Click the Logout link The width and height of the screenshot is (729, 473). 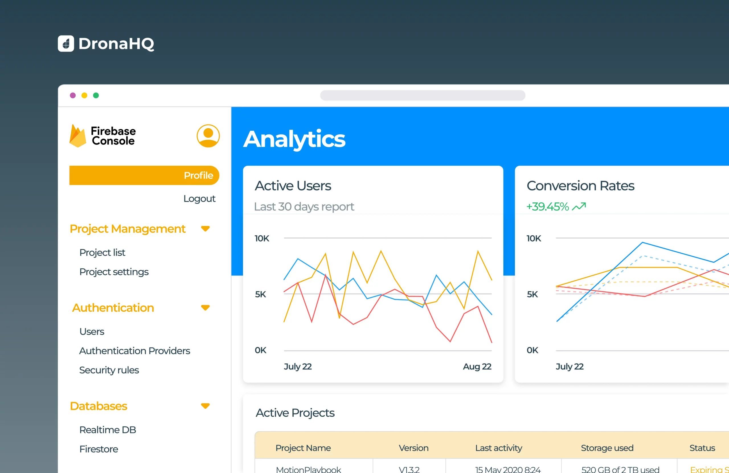pos(199,199)
